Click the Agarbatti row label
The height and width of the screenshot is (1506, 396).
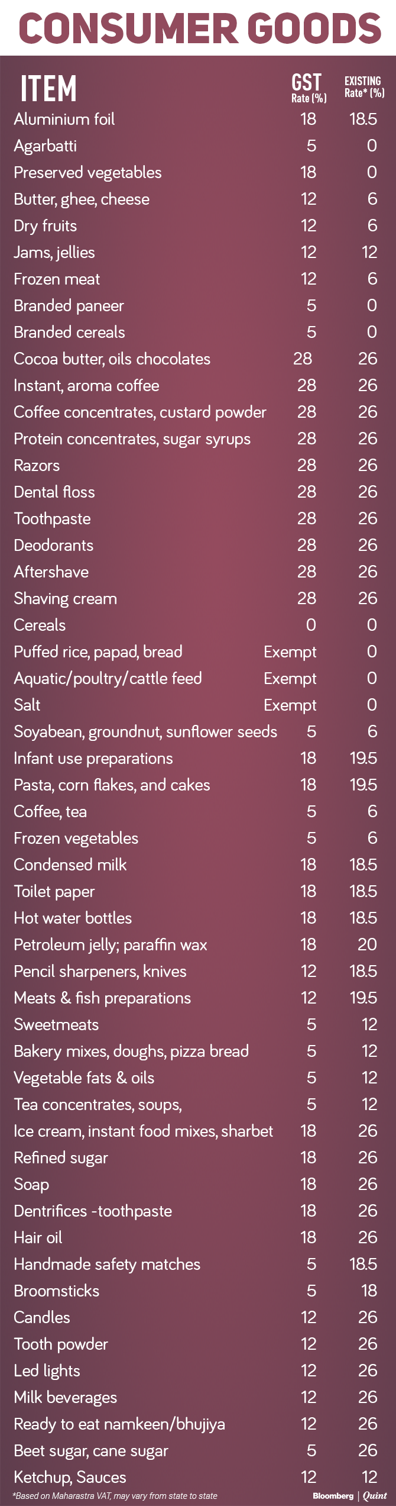(x=46, y=146)
